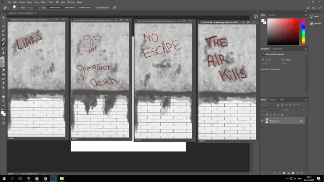Image resolution: width=324 pixels, height=182 pixels.
Task: Toggle lock transparent pixels
Action: (267, 114)
